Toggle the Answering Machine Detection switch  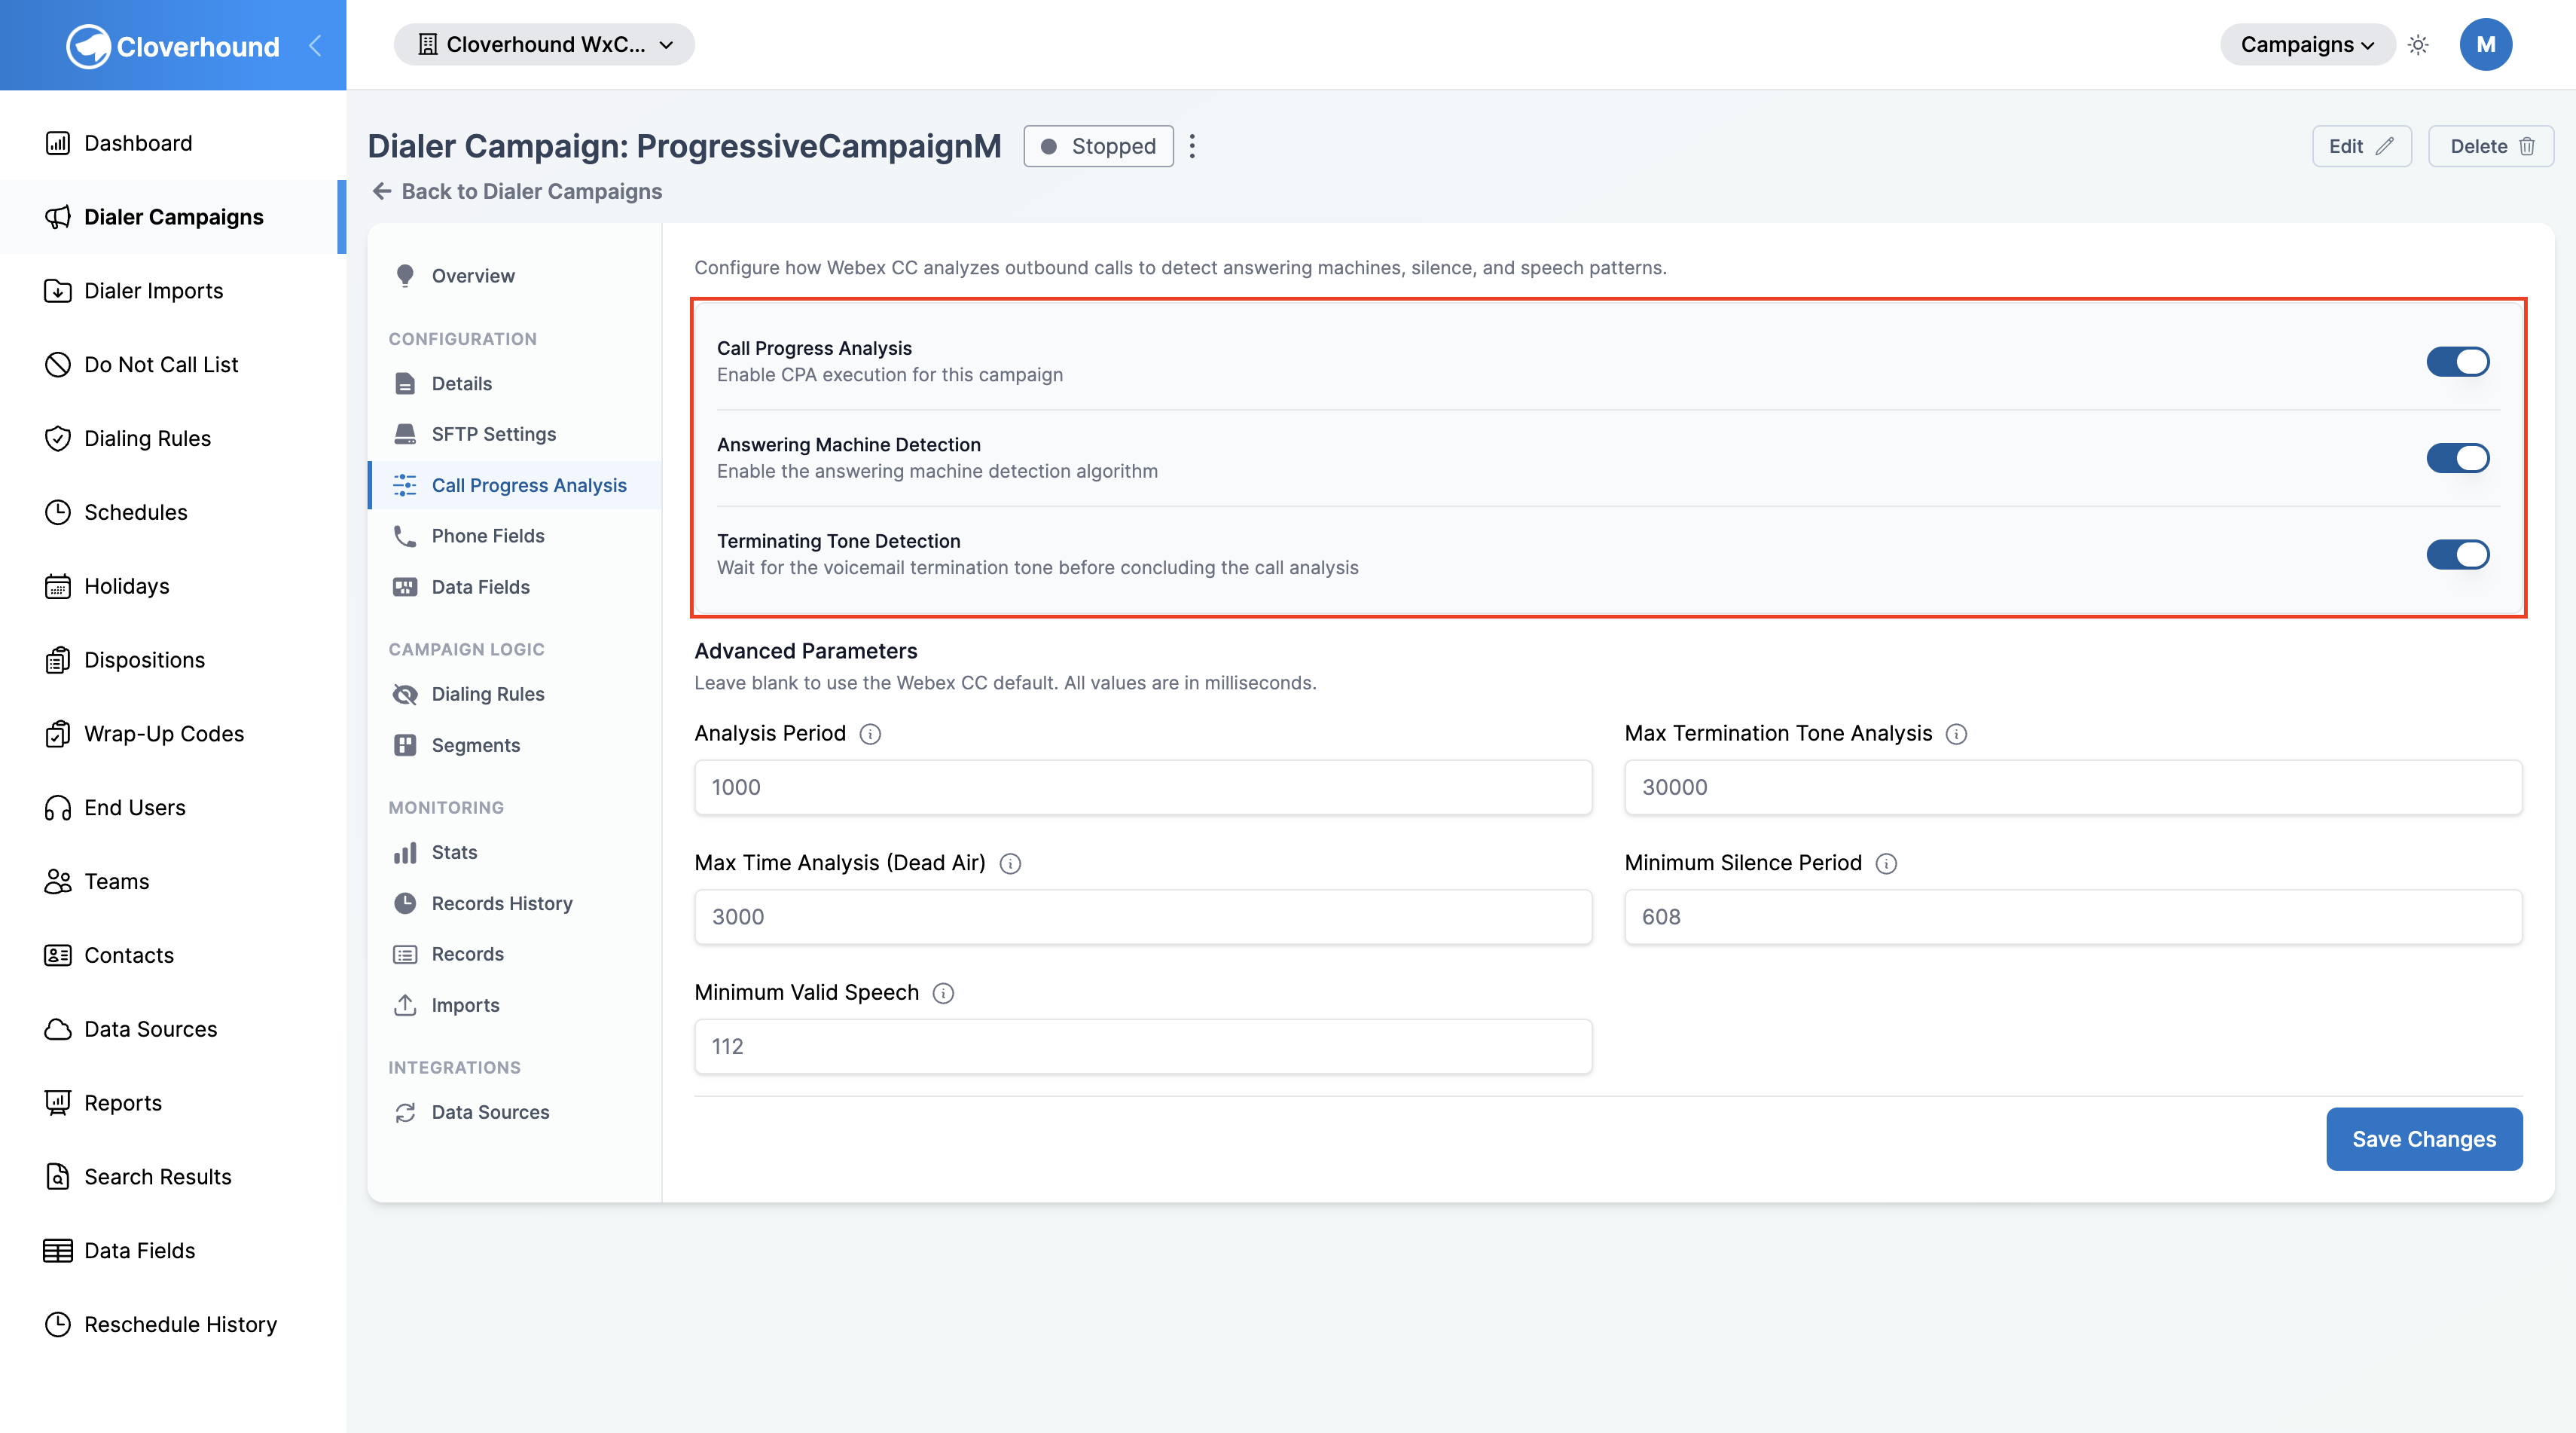point(2458,458)
